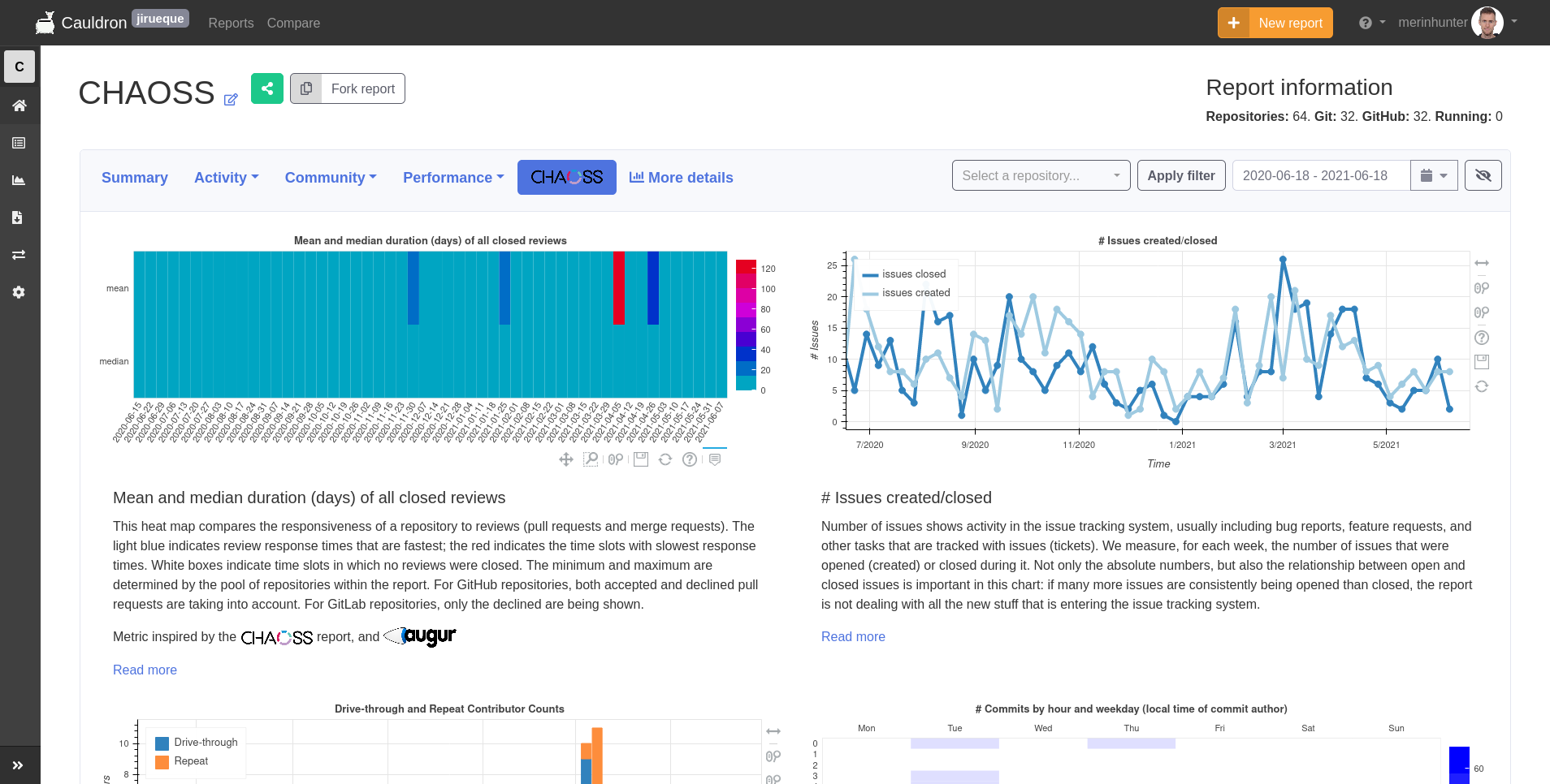Viewport: 1550px width, 784px height.
Task: Open the More details tab
Action: click(682, 178)
